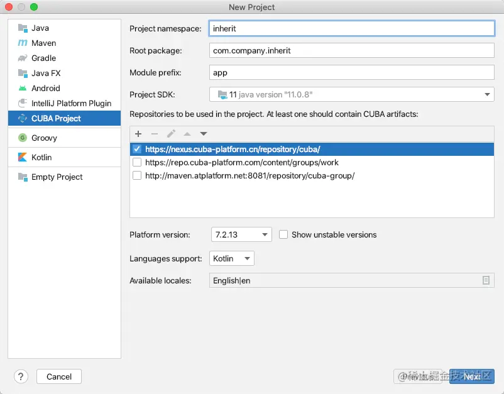Image resolution: width=504 pixels, height=394 pixels.
Task: Click the CUBA Project icon
Action: click(x=23, y=118)
